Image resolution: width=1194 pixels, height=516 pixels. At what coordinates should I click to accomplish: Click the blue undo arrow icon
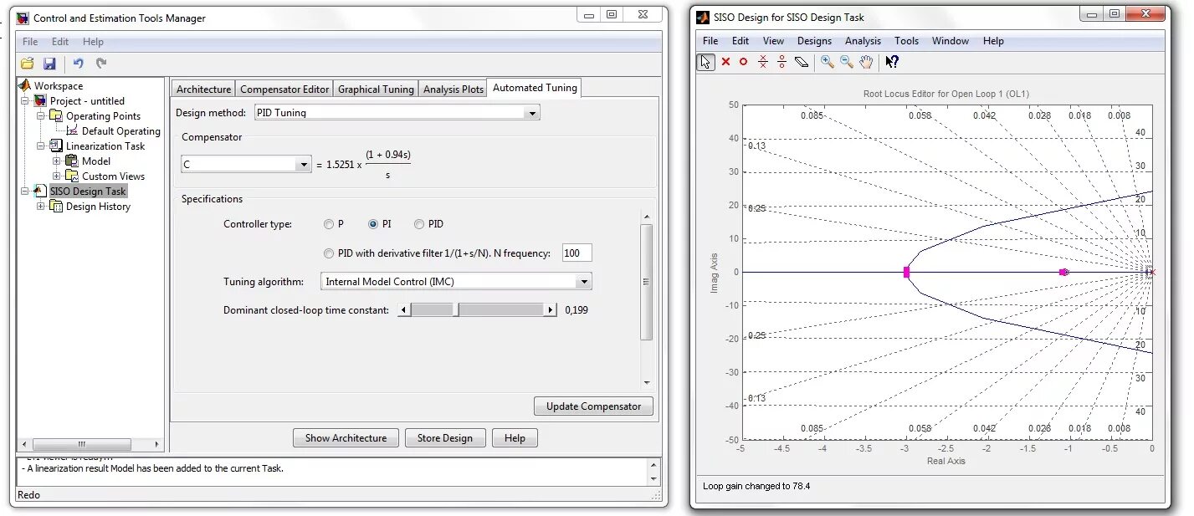(x=78, y=64)
